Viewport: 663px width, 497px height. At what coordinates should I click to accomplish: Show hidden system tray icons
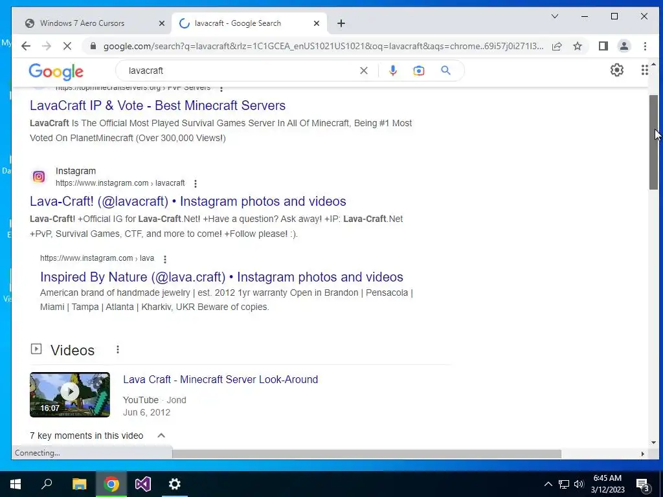pyautogui.click(x=548, y=484)
